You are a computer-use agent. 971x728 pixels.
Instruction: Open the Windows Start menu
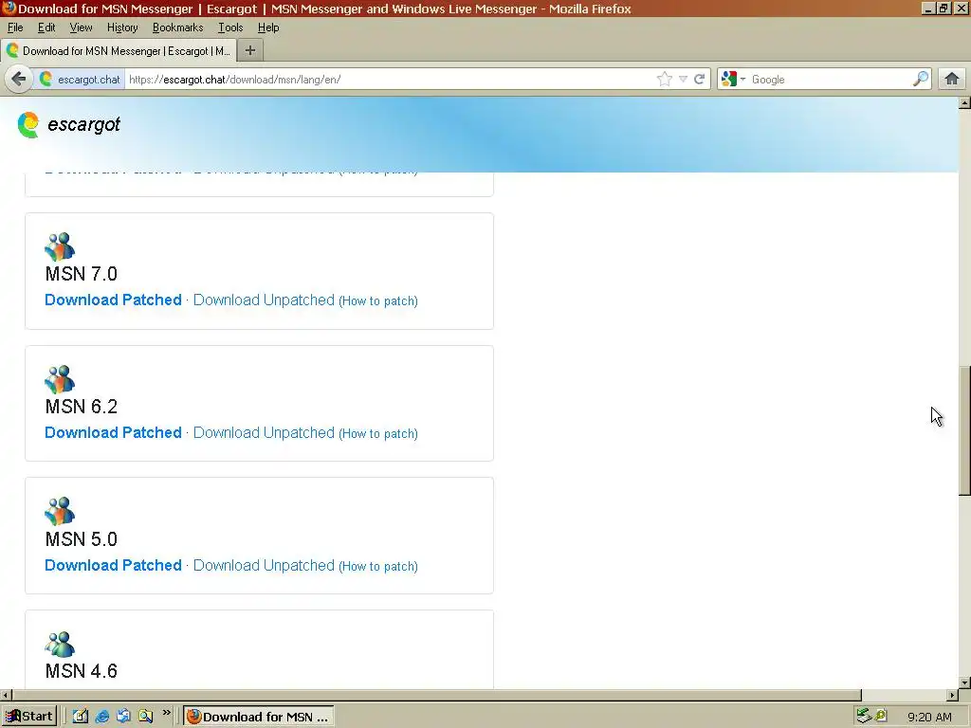coord(29,717)
